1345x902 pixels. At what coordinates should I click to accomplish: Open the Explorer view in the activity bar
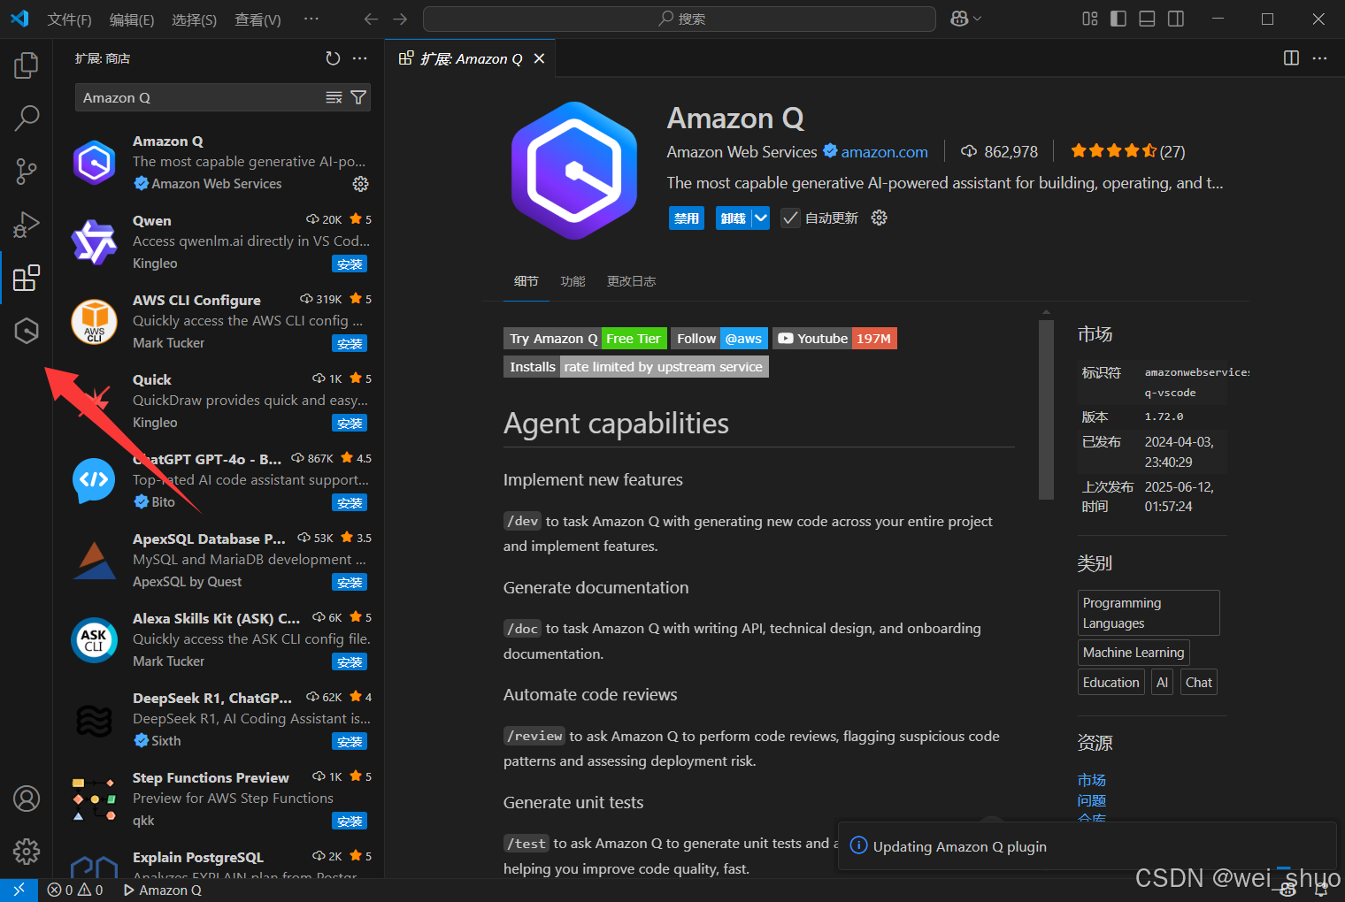click(x=27, y=65)
